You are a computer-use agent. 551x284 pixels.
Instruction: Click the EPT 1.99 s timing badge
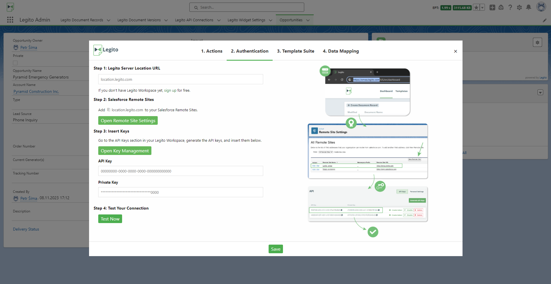point(446,8)
